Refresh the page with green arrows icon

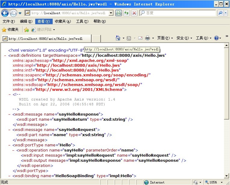[126, 13]
